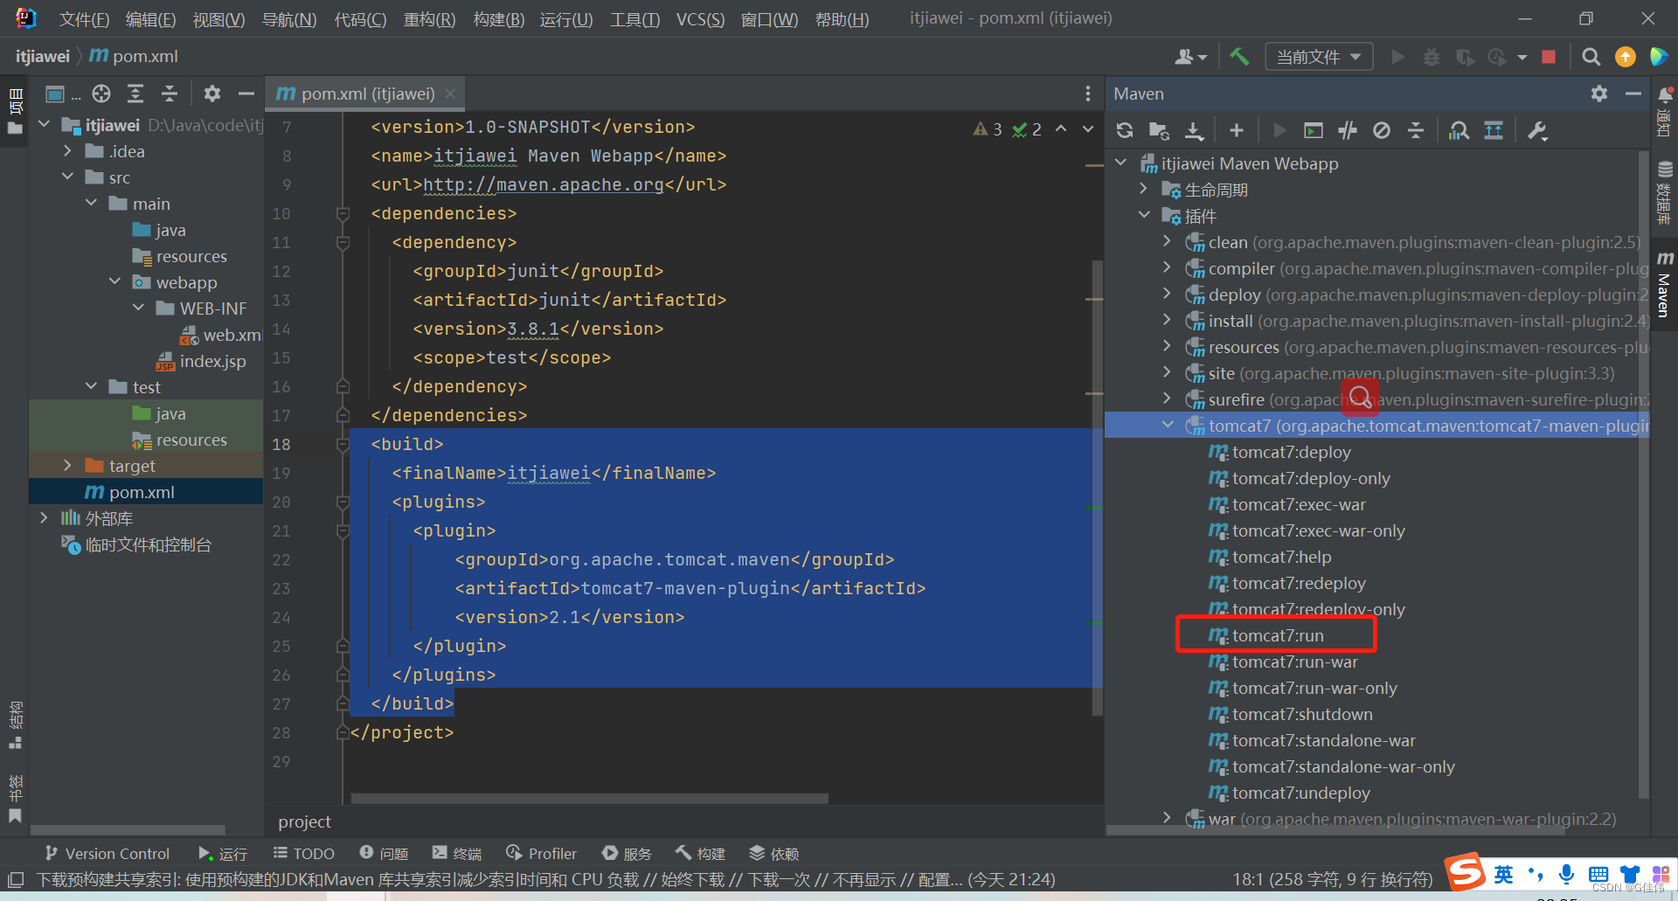This screenshot has width=1678, height=901.
Task: Open the Database side tool window
Action: tap(1665, 192)
